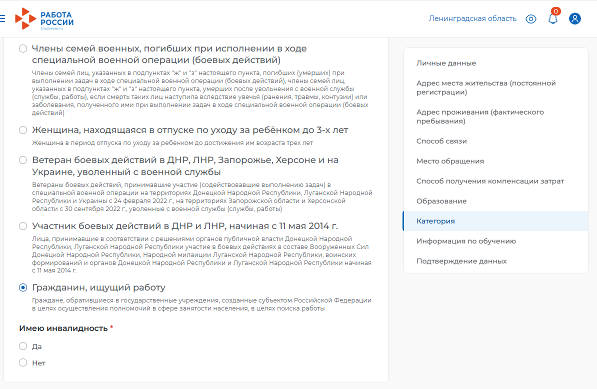The width and height of the screenshot is (597, 389).
Task: Open the hamburger menu icon
Action: point(2,18)
